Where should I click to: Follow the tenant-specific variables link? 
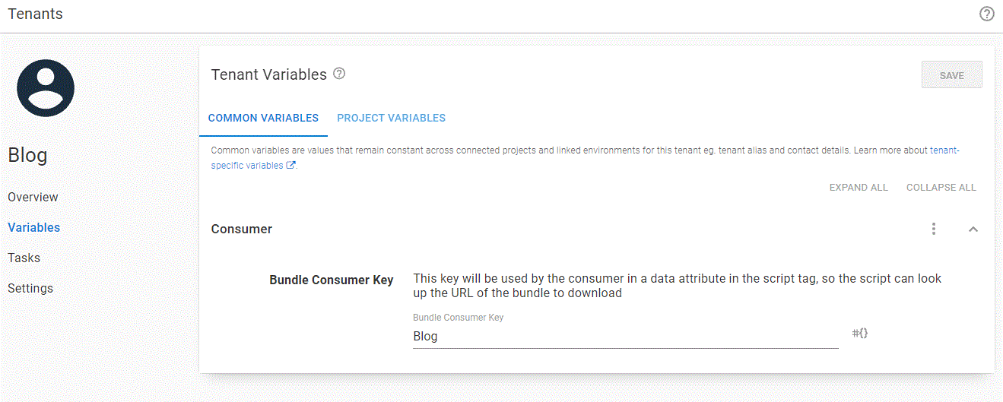tap(247, 166)
